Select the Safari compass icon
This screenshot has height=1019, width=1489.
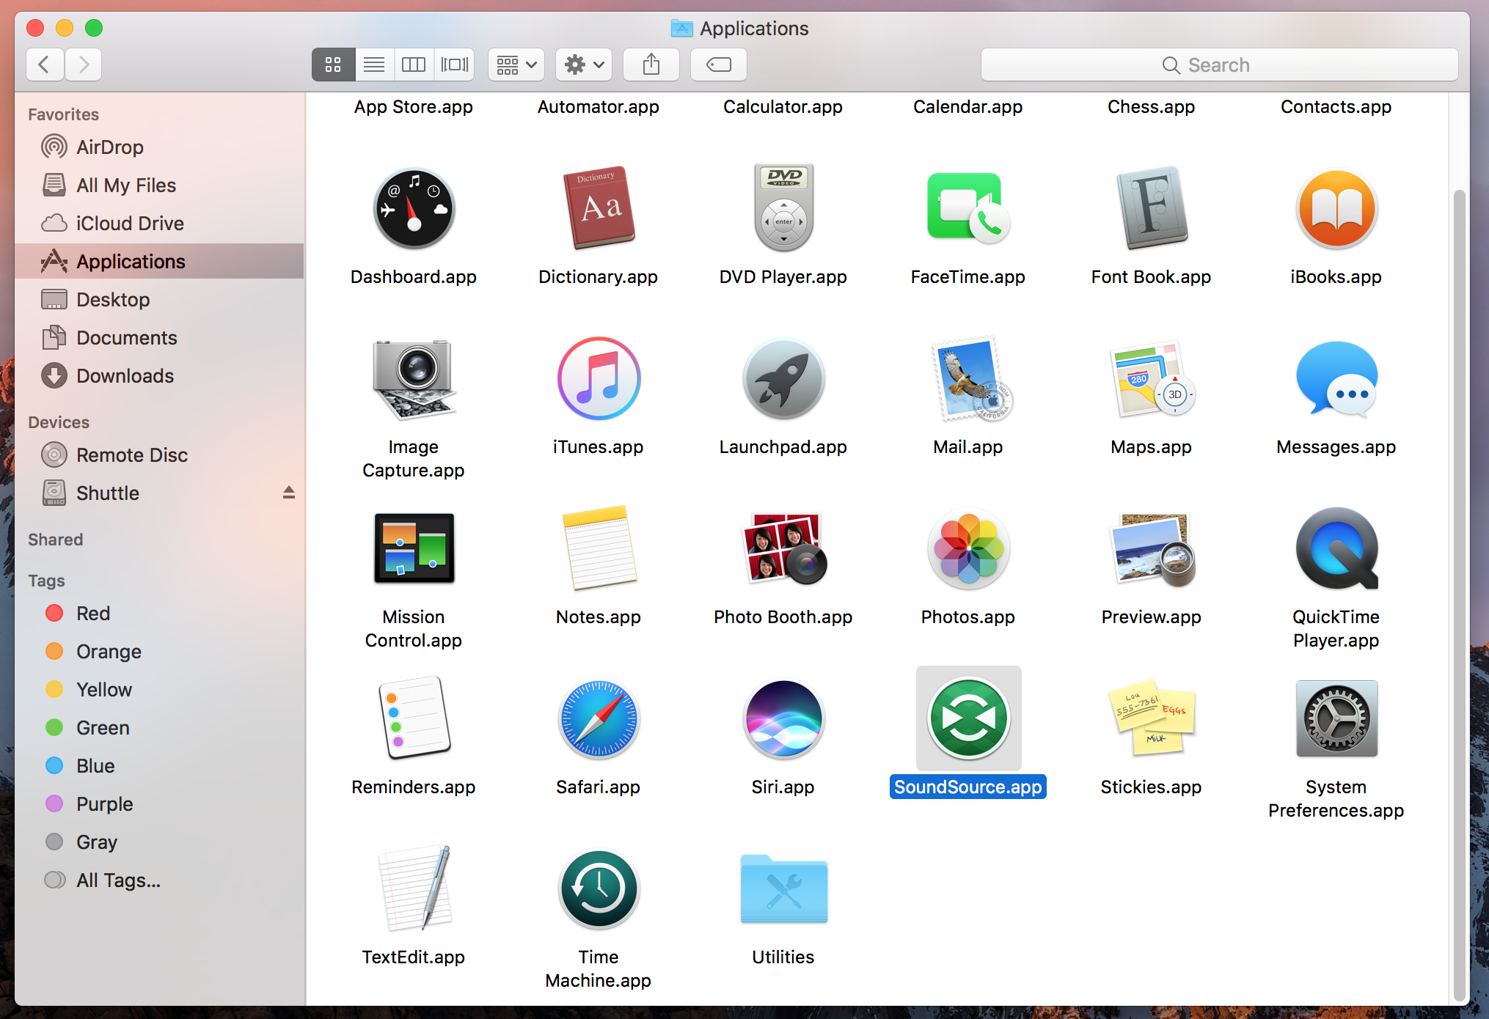coord(599,718)
